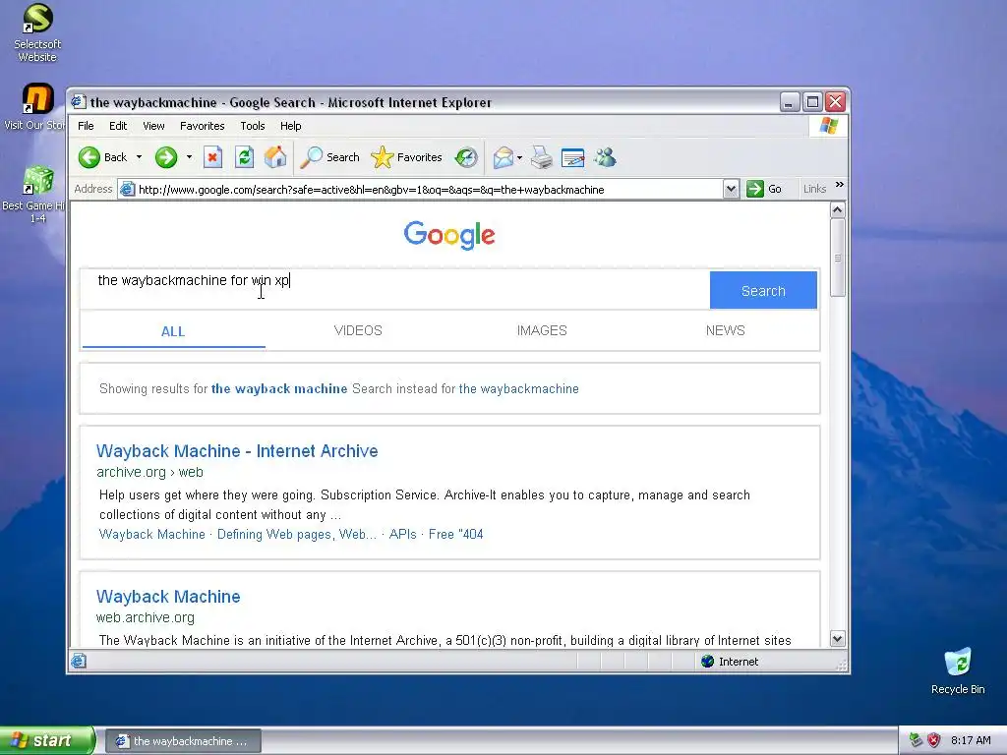Click the IE icon in the status bar
1007x755 pixels.
coord(79,661)
